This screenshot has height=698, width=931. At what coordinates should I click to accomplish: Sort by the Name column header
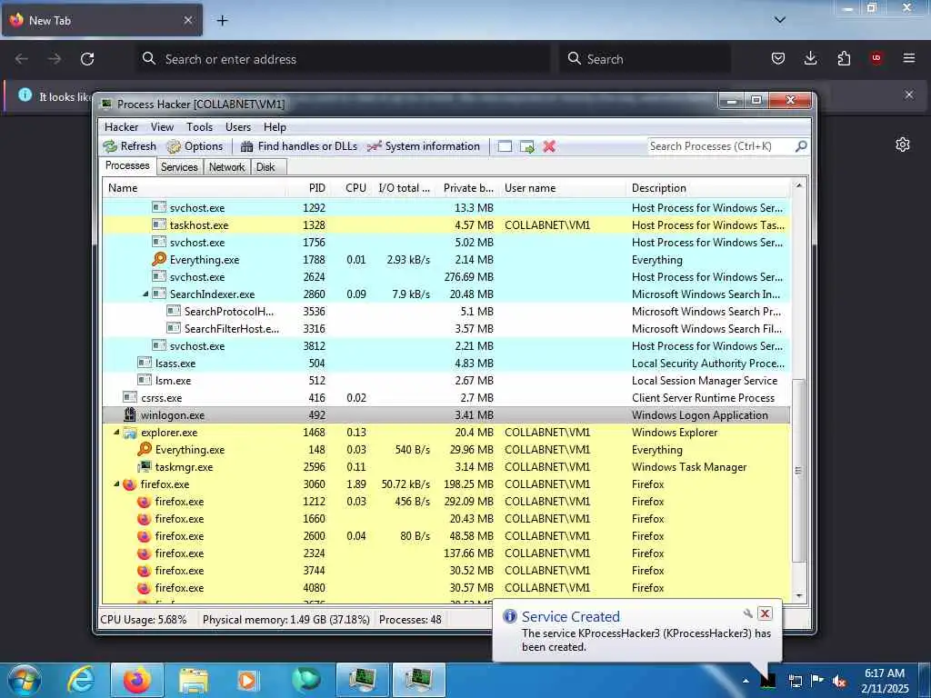[196, 188]
